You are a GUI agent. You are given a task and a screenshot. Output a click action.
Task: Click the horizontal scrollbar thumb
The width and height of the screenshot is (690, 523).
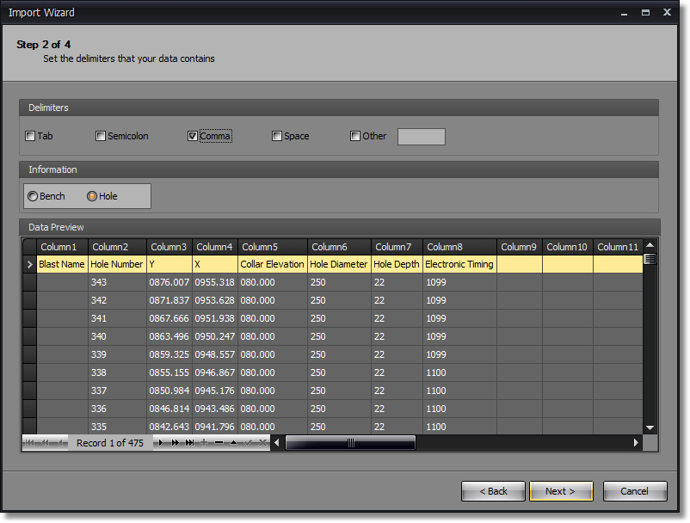350,443
